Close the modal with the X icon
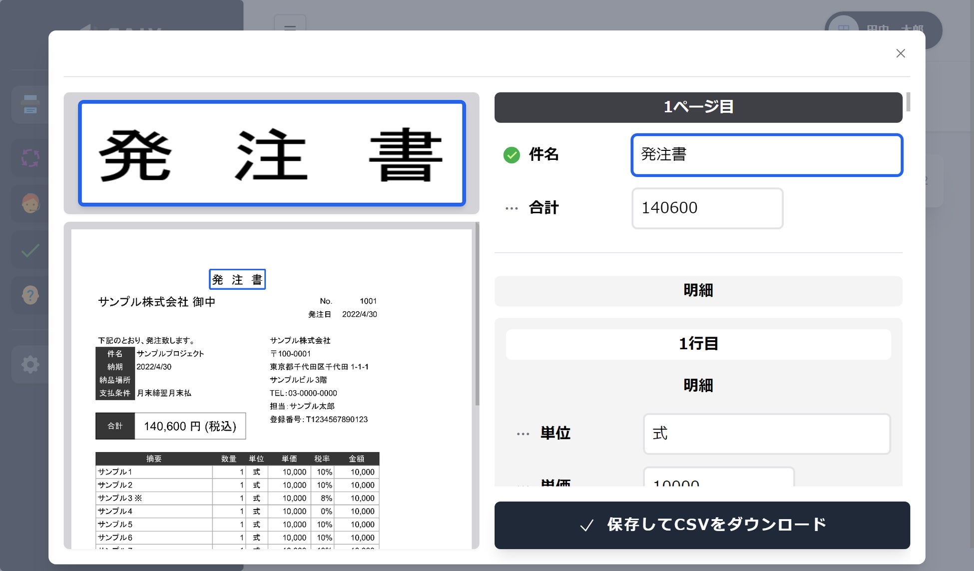This screenshot has height=571, width=974. click(900, 53)
